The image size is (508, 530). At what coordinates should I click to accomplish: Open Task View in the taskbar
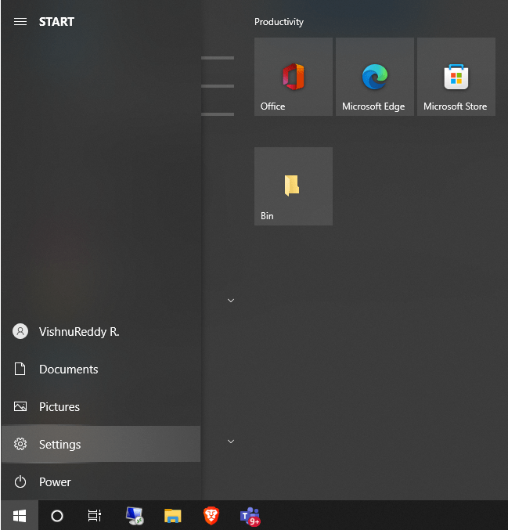point(94,516)
